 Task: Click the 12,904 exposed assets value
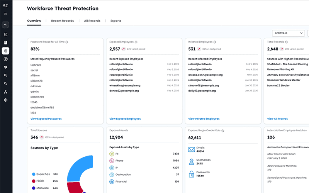[116, 137]
